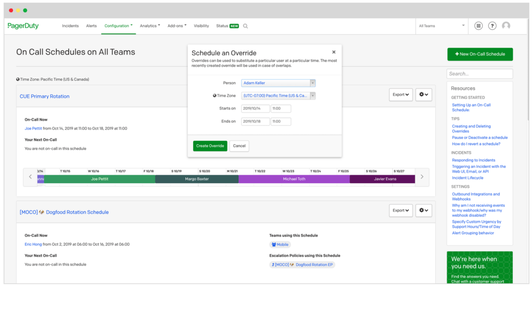Click New On-Call Schedule button
The image size is (532, 314).
click(x=480, y=54)
